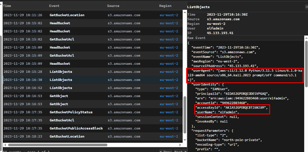This screenshot has height=152, width=308.
Task: Click the "list-type": "2" line
Action: pyautogui.click(x=211, y=135)
